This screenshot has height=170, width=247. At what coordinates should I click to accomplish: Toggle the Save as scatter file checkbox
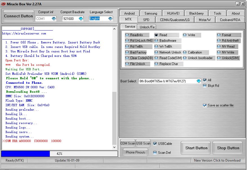205,105
